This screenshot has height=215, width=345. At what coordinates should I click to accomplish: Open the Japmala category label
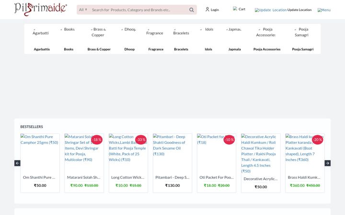tap(234, 49)
